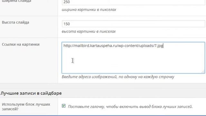206x116 pixels.
Task: Click the heading 'Лучшие записи в сайдбаре'
Action: tap(31, 93)
